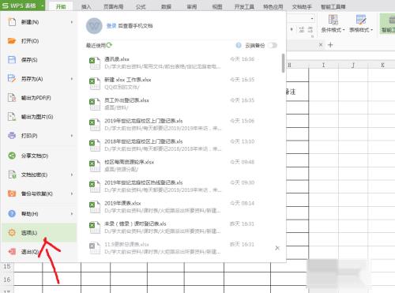Click info icon beside 云端备份
Image resolution: width=395 pixels, height=293 pixels.
click(239, 45)
